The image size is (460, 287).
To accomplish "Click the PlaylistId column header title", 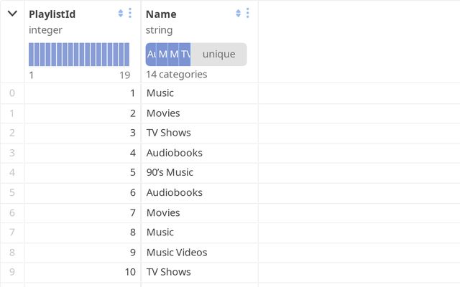I will click(x=52, y=14).
